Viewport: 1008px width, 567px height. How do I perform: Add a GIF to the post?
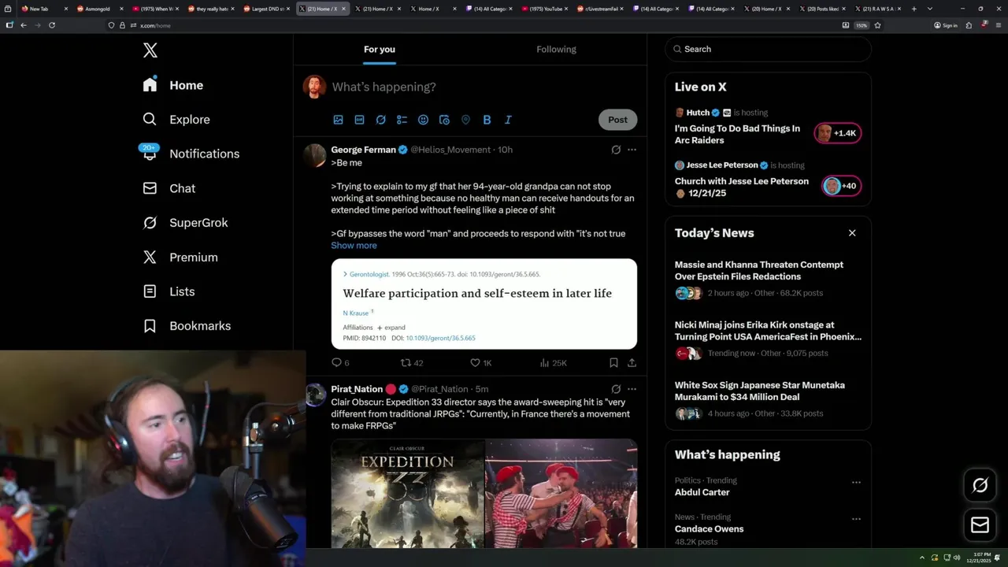[x=359, y=120]
